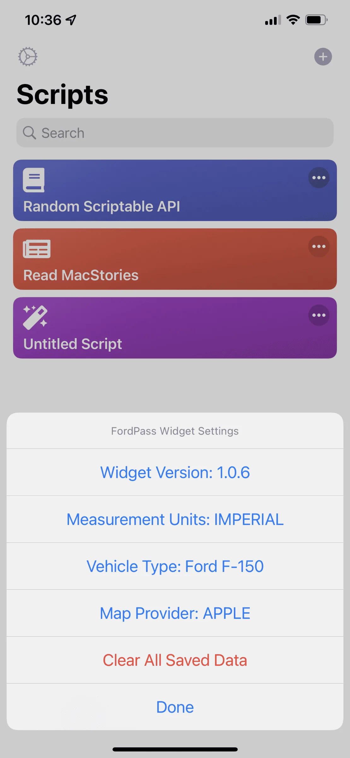
Task: Open options ellipsis for Random Scriptable API
Action: [319, 177]
